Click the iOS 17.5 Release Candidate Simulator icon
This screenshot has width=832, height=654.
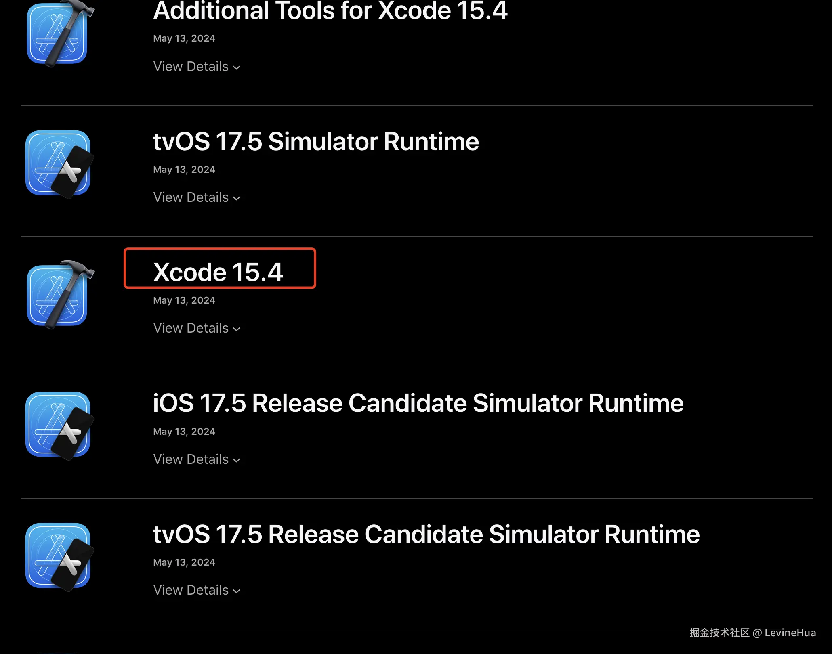tap(58, 425)
